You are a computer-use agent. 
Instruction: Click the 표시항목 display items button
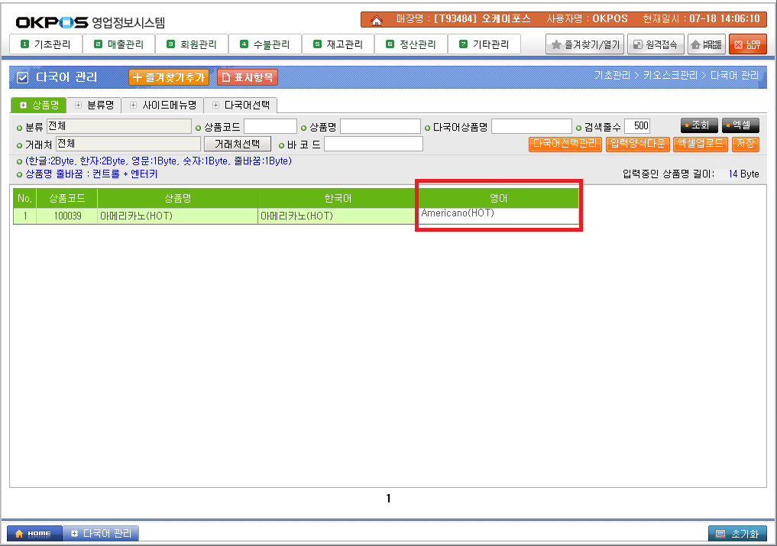[247, 77]
